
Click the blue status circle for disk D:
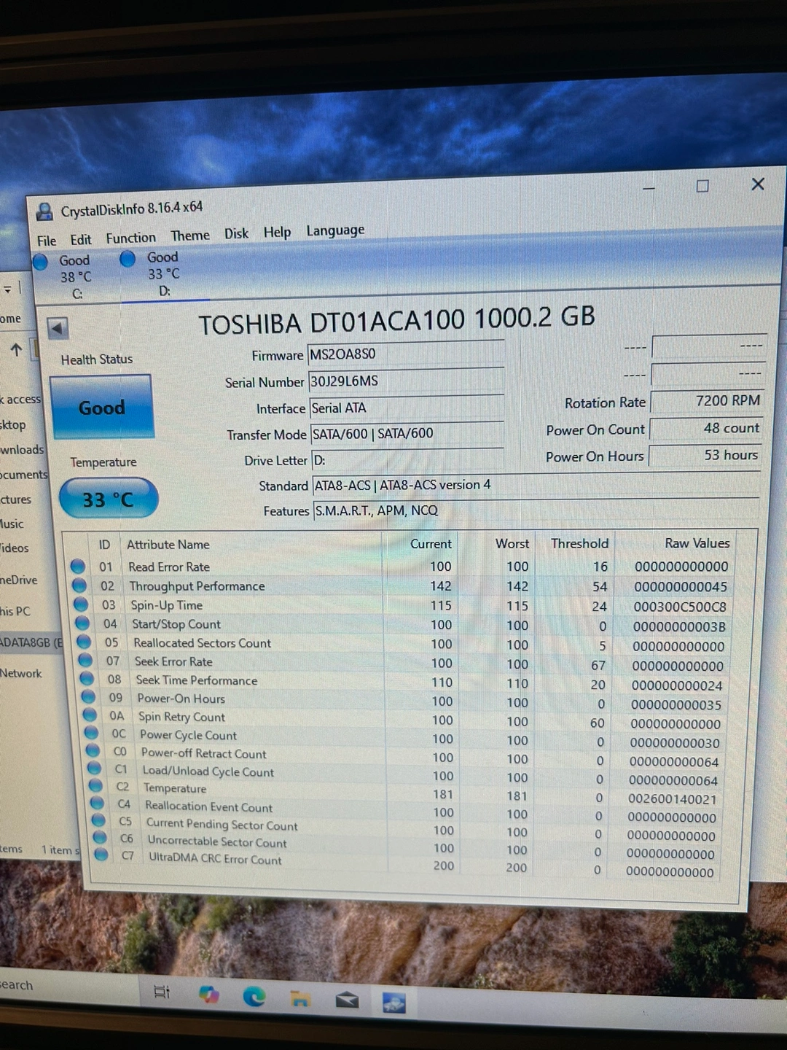pyautogui.click(x=128, y=259)
